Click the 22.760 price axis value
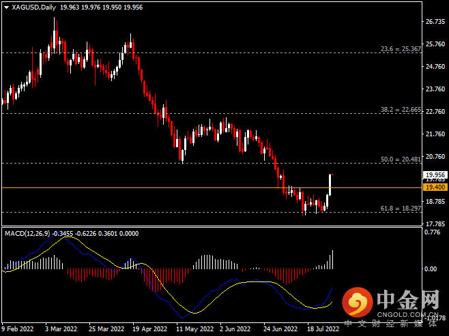Screen dimensions: 449x336 (435, 112)
